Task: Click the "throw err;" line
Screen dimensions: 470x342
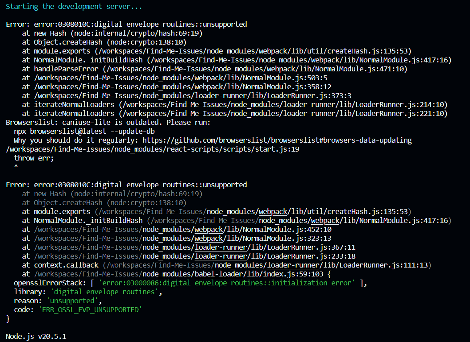Action: (34, 158)
